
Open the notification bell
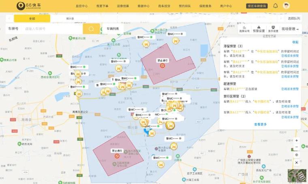pos(276,6)
